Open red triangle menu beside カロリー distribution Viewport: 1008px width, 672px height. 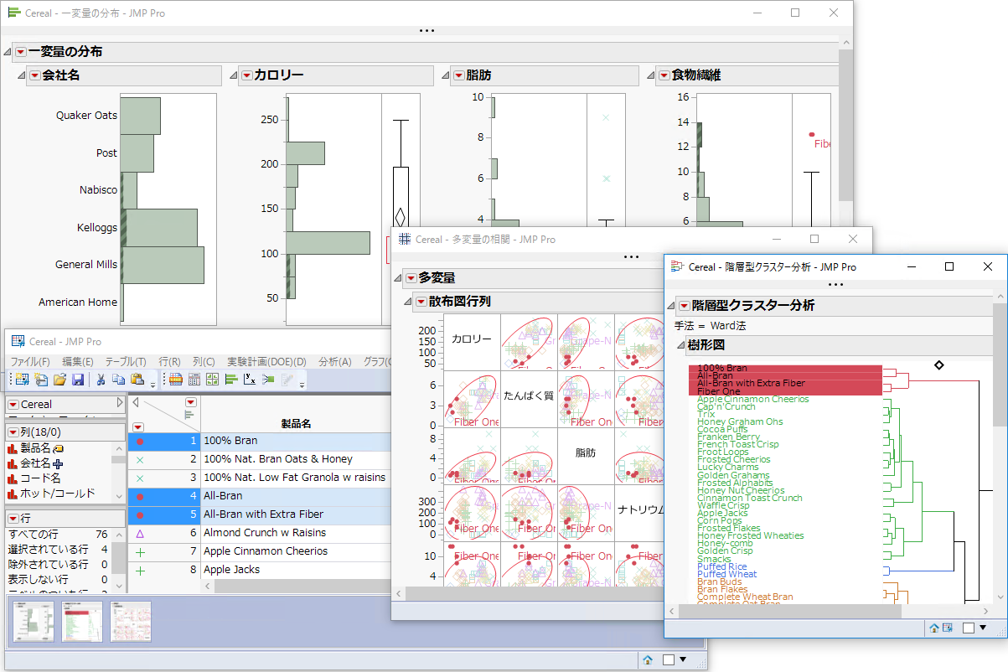coord(246,75)
